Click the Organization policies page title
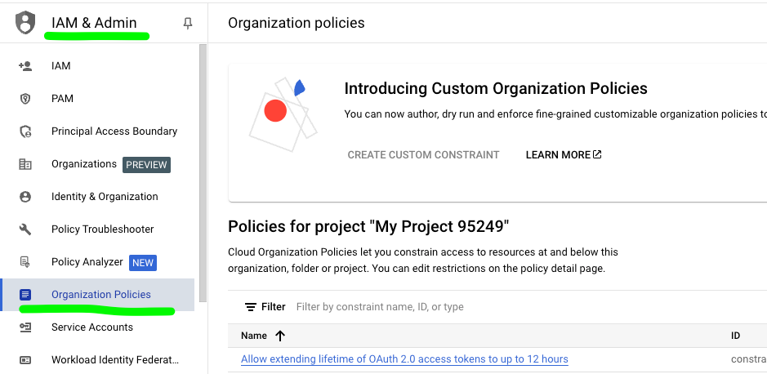 (x=297, y=23)
